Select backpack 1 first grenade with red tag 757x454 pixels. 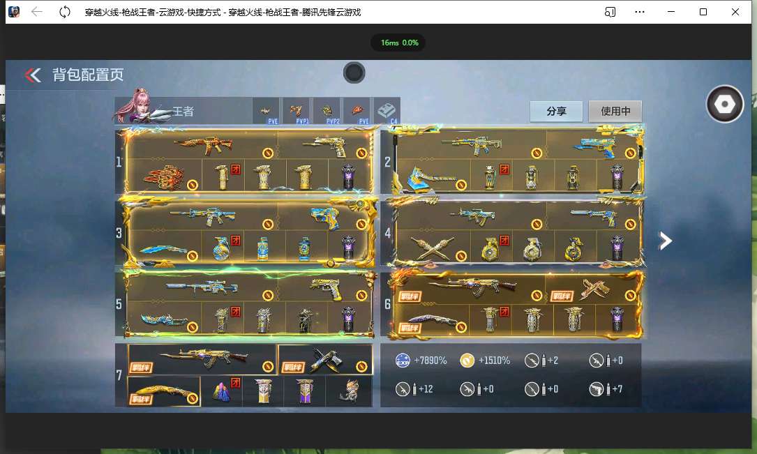222,176
